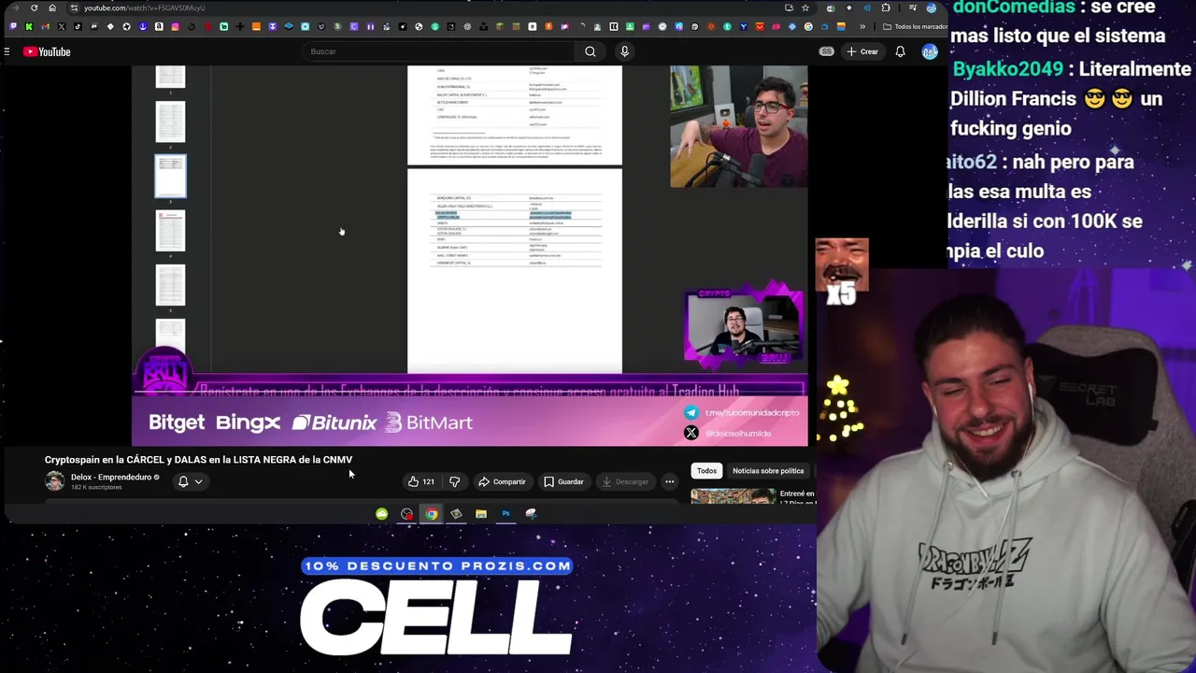Like the video with 121 likes

421,481
